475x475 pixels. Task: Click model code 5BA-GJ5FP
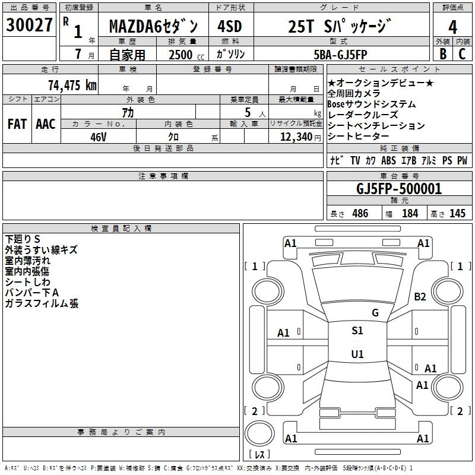coord(340,55)
